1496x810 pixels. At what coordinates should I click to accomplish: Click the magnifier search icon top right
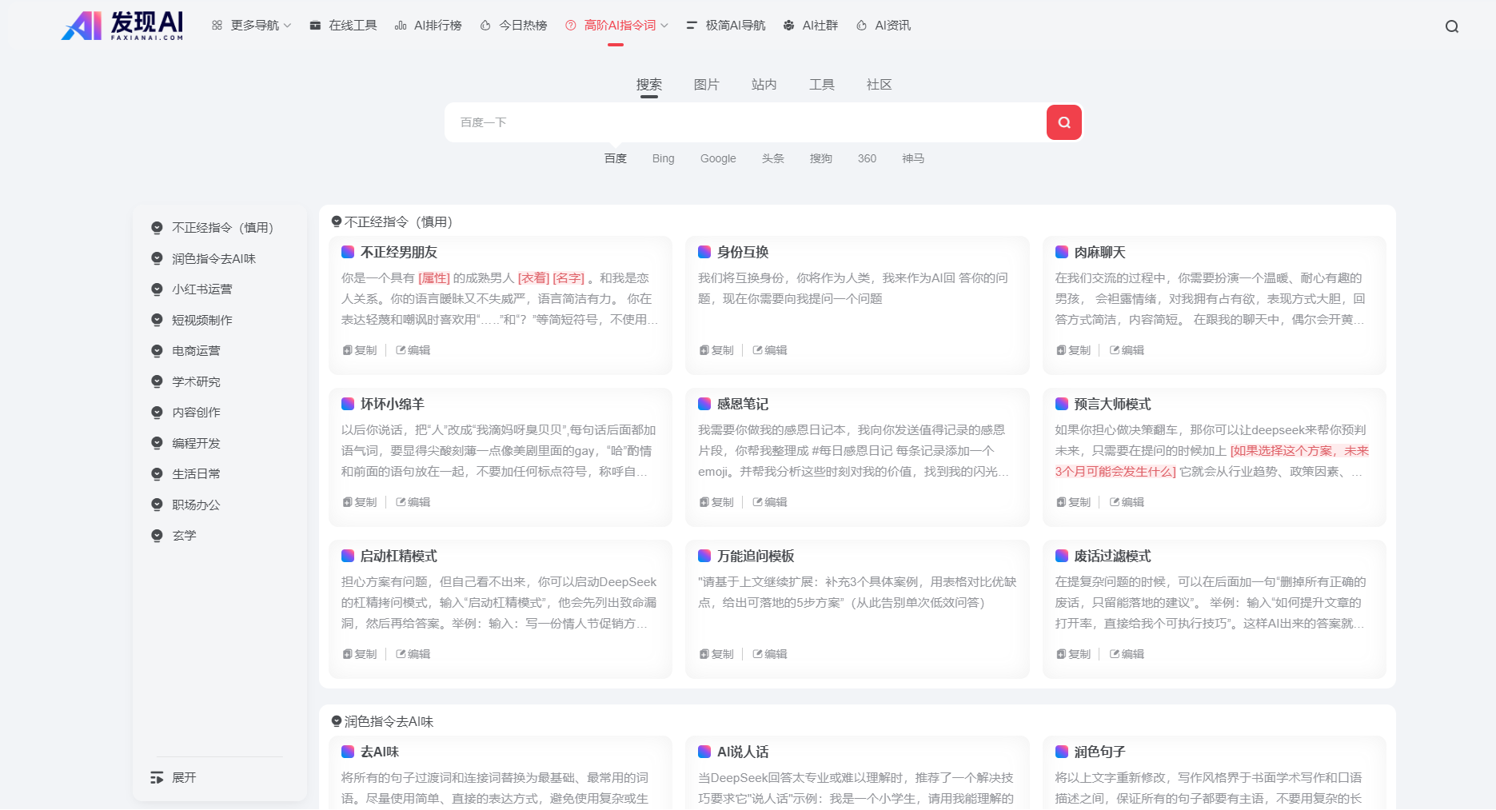[x=1451, y=26]
